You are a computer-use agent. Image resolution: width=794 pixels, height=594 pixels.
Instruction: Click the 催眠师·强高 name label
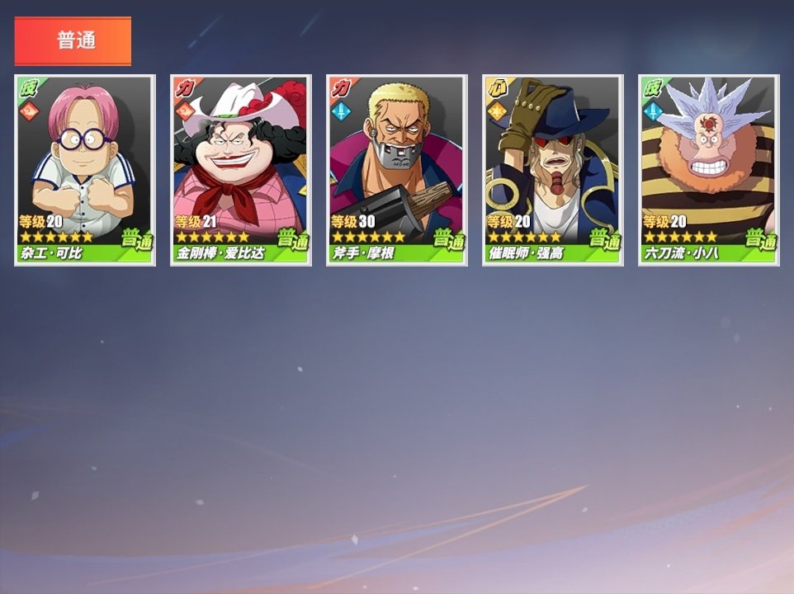click(x=526, y=253)
